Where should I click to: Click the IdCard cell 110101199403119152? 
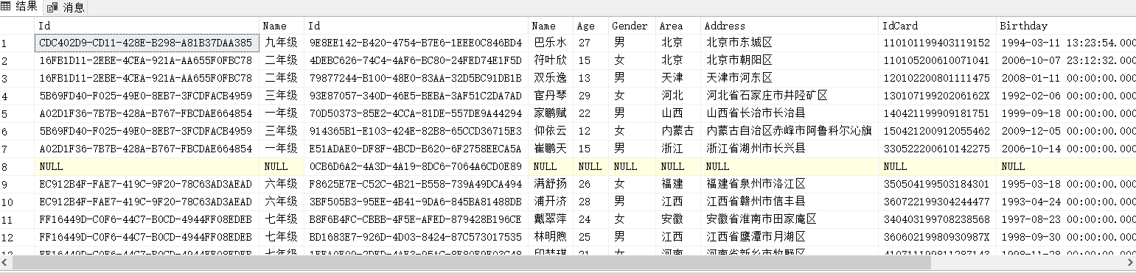[x=938, y=43]
